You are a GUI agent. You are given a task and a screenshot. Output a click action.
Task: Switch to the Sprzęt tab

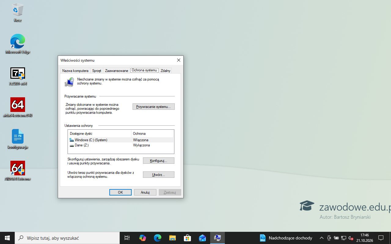(97, 71)
